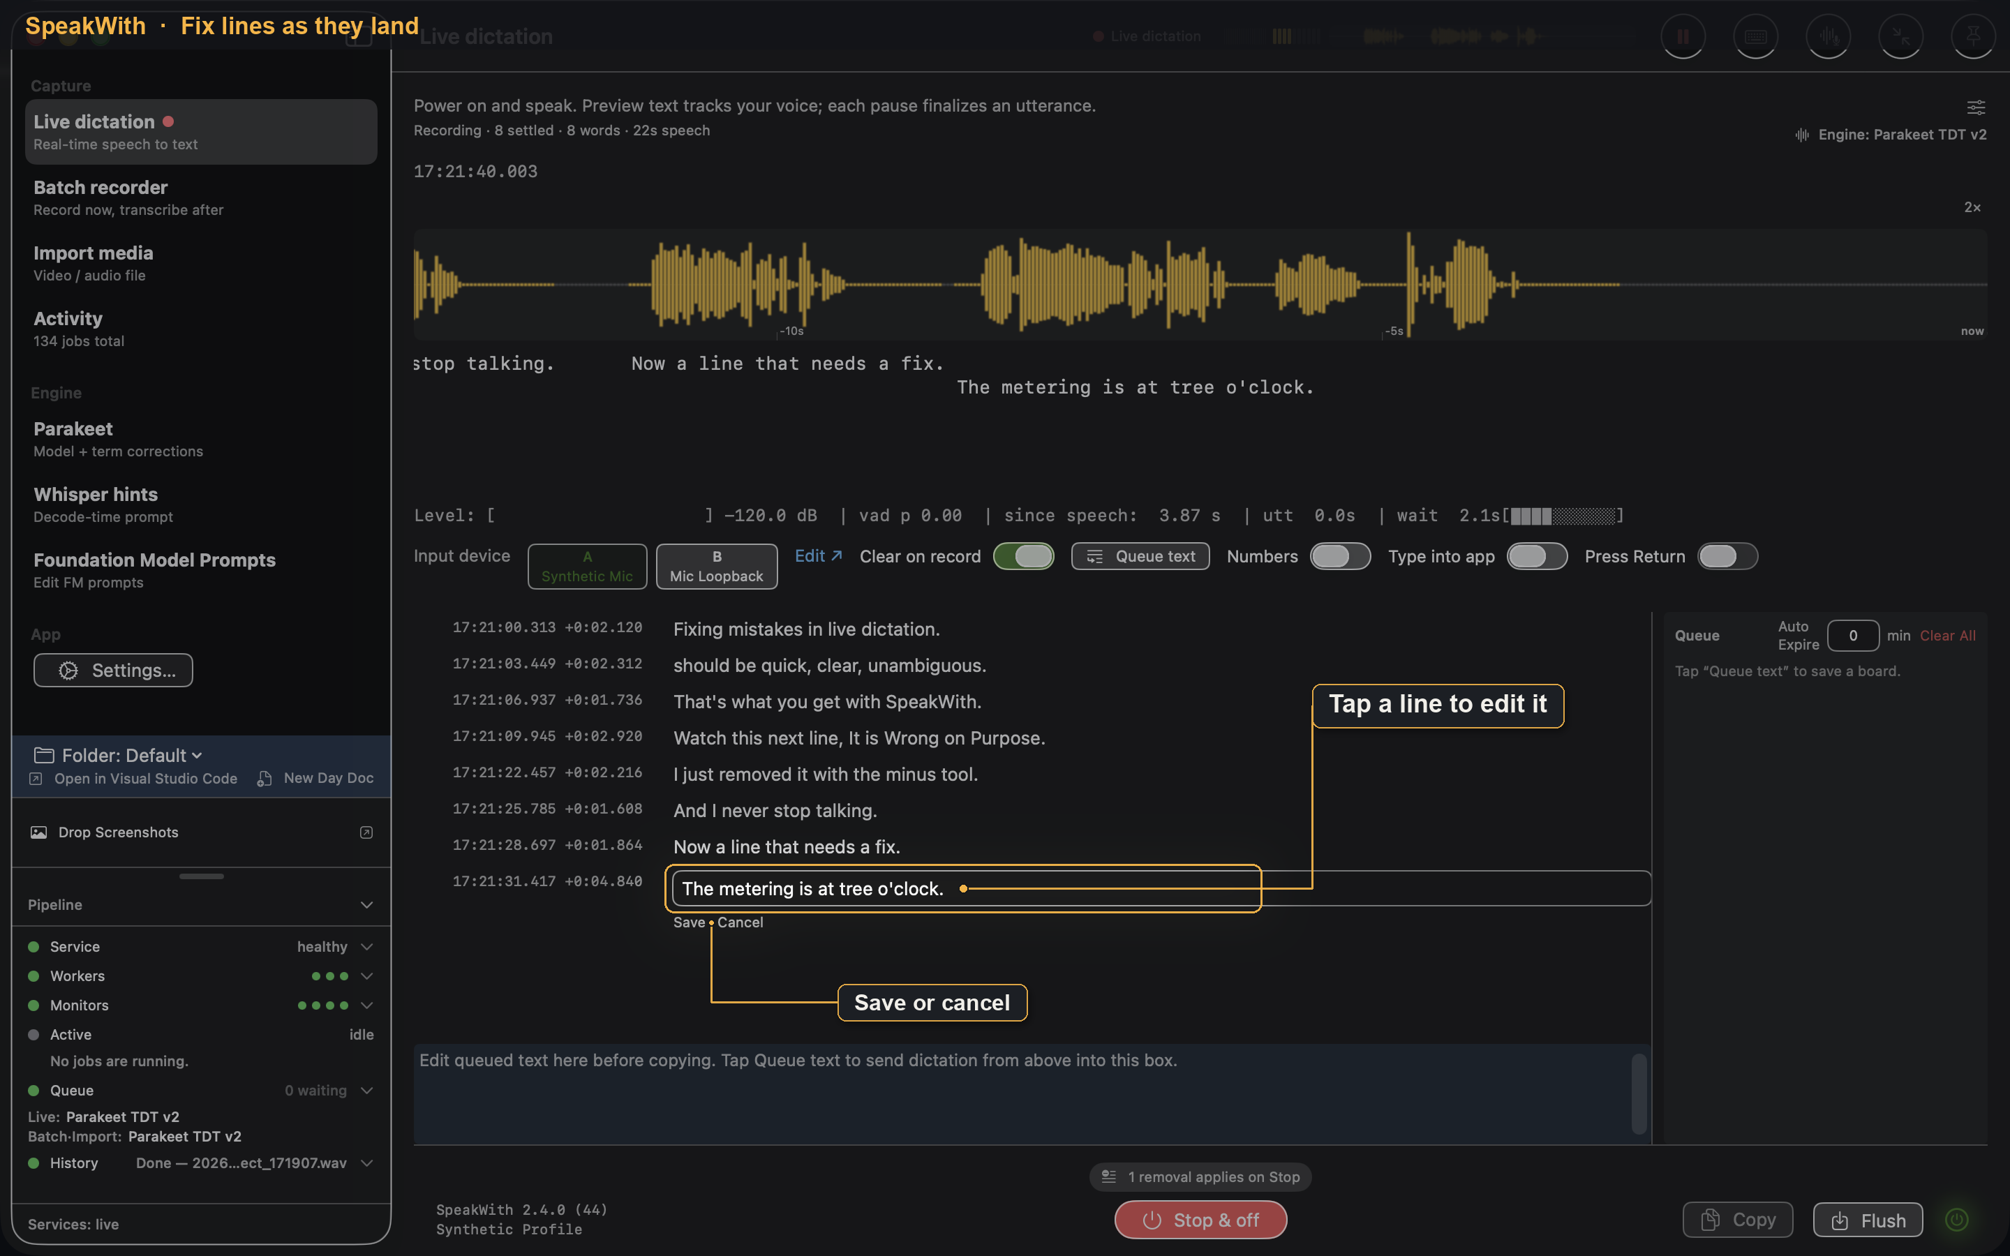The width and height of the screenshot is (2010, 1256).
Task: Enable Type into app switch
Action: click(1537, 555)
